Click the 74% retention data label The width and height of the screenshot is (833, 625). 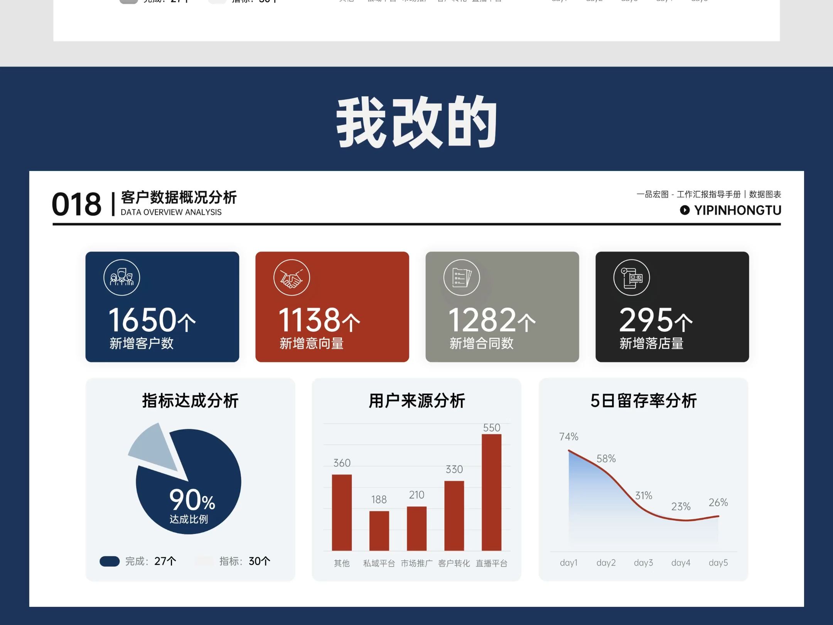[569, 437]
